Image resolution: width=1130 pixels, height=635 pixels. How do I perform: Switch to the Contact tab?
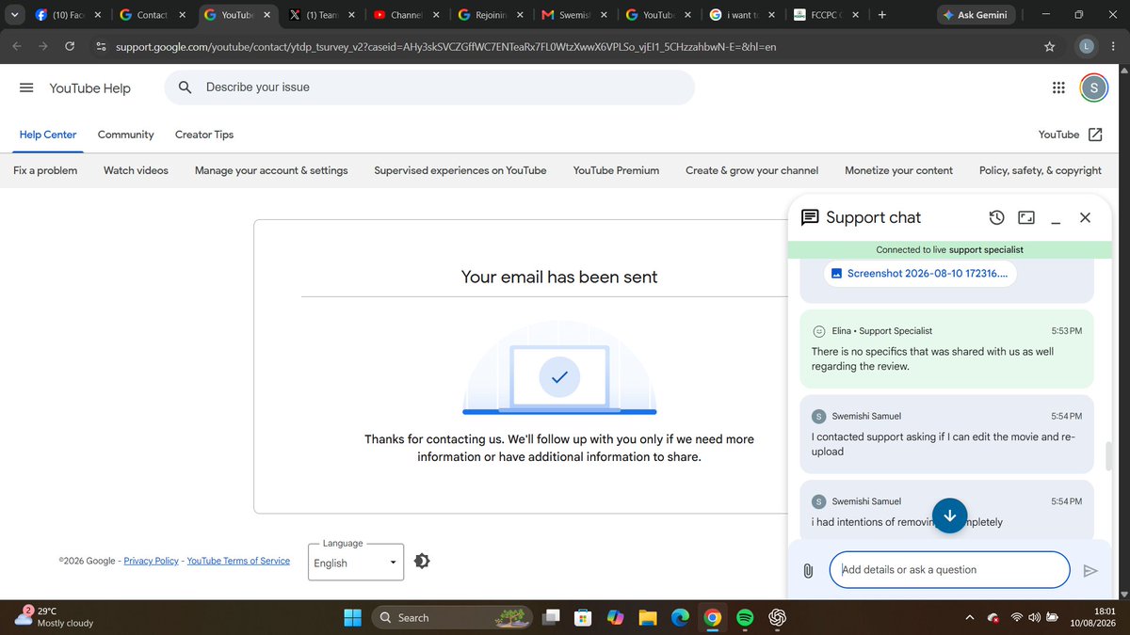coord(152,15)
